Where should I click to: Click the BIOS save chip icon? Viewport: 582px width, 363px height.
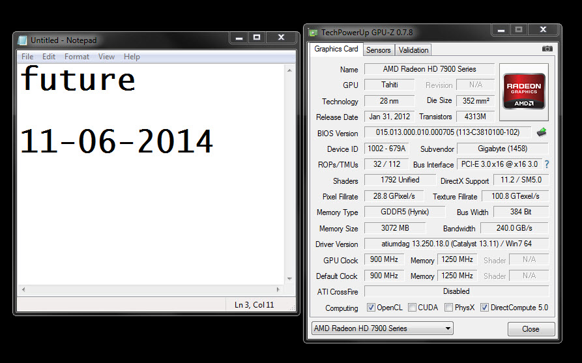tap(542, 132)
